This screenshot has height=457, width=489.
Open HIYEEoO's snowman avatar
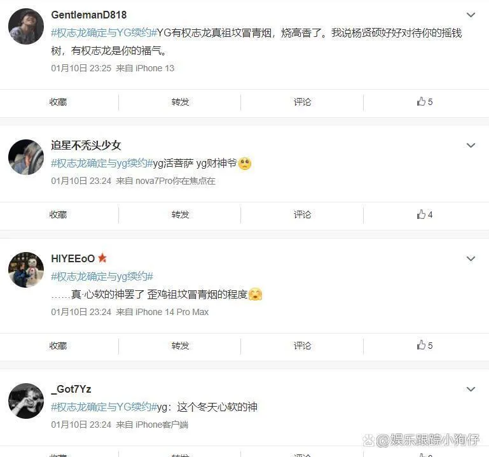click(26, 270)
